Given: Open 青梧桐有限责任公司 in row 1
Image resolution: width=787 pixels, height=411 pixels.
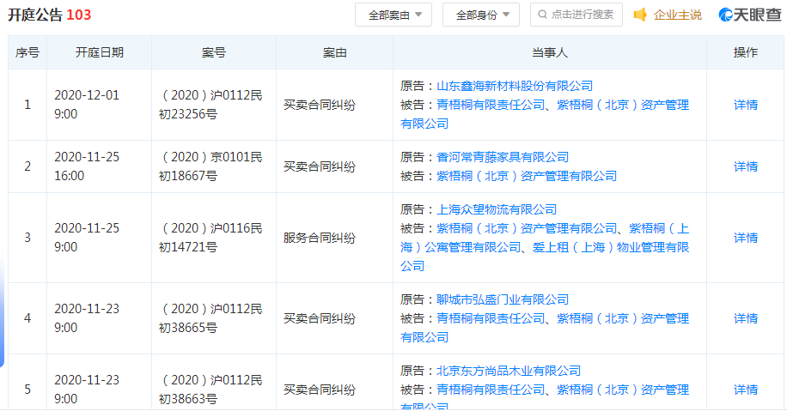Looking at the screenshot, I should (x=491, y=105).
